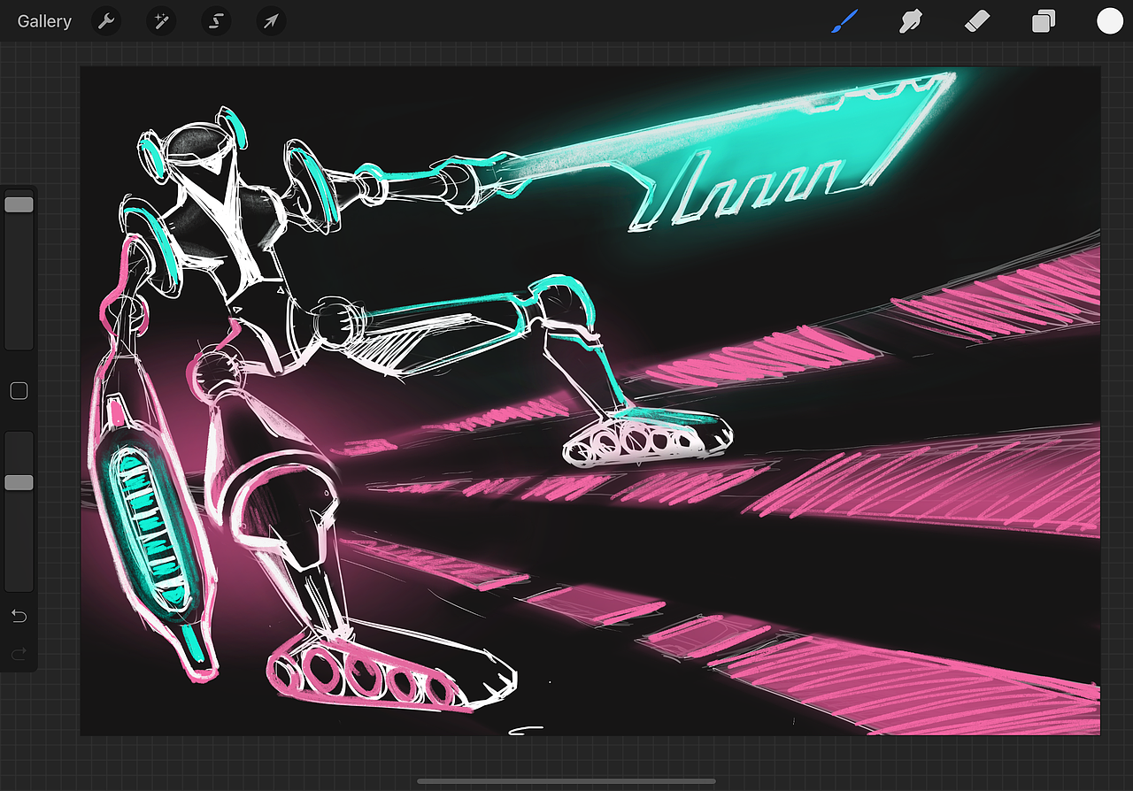Open the active color picker
Image resolution: width=1133 pixels, height=791 pixels.
pos(1110,21)
